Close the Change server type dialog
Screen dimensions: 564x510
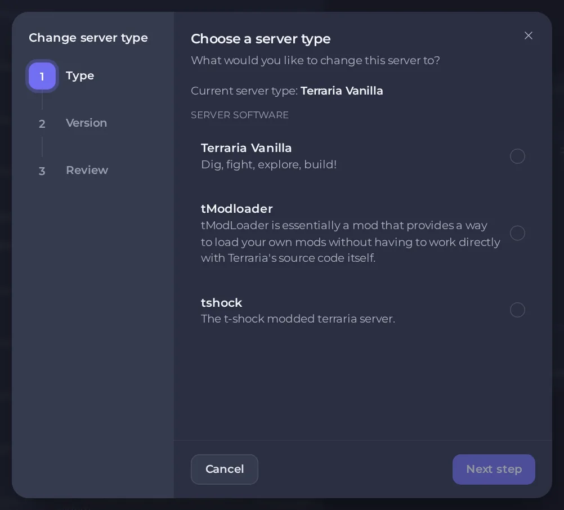click(528, 35)
